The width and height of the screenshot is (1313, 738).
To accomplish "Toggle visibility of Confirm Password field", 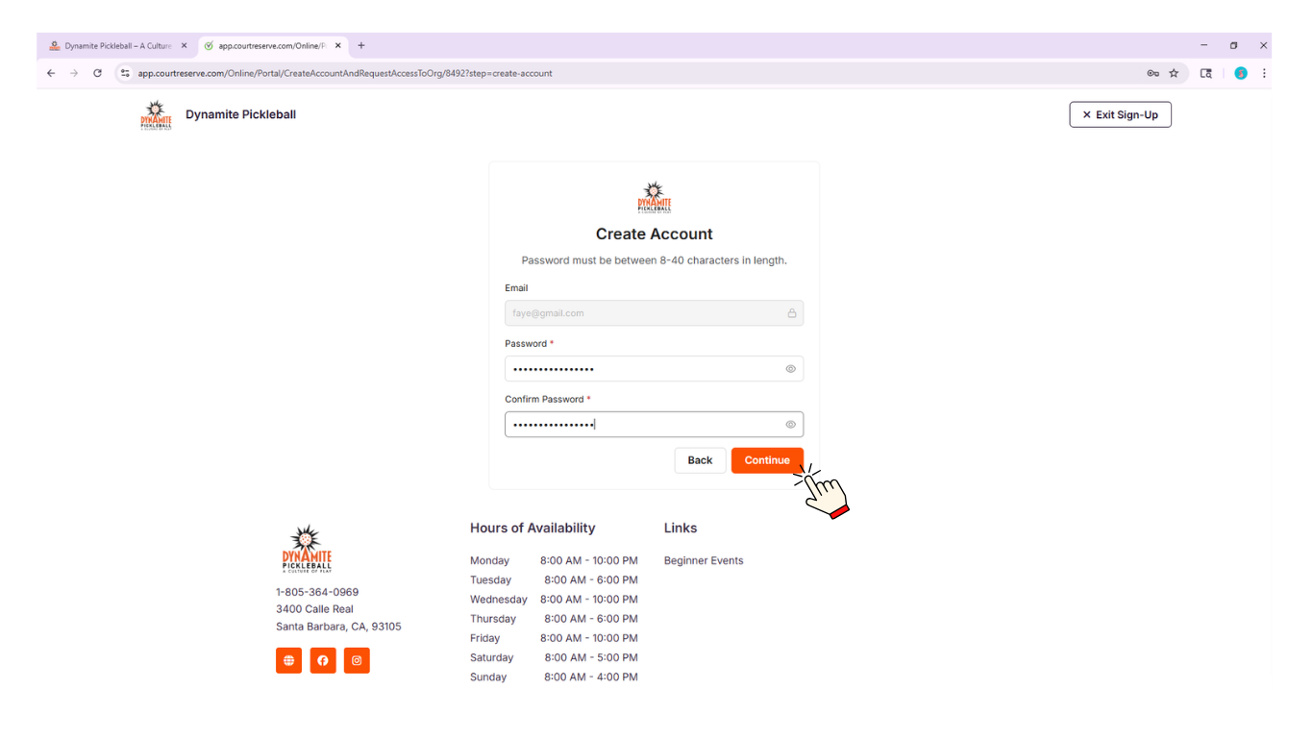I will pyautogui.click(x=790, y=425).
